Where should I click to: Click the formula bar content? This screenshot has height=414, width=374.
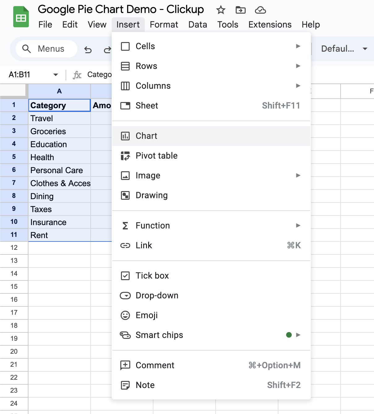(99, 75)
